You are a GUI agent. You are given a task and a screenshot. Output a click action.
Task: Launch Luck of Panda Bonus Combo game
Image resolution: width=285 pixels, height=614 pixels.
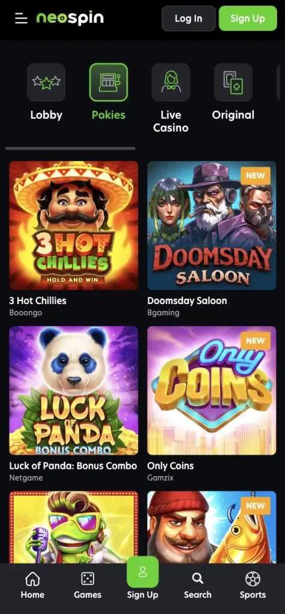tap(74, 390)
